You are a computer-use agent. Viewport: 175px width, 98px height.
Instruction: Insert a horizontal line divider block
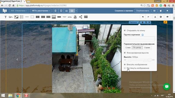[x=27, y=17]
